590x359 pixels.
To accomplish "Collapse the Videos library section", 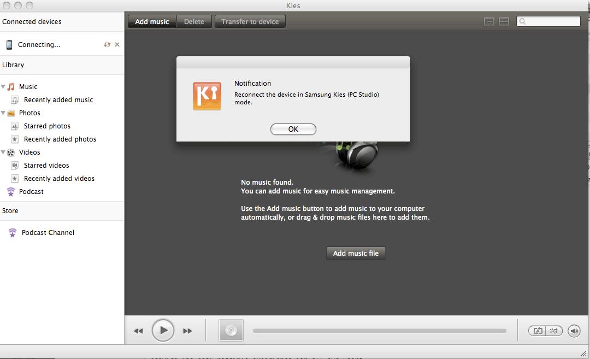I will (x=3, y=152).
